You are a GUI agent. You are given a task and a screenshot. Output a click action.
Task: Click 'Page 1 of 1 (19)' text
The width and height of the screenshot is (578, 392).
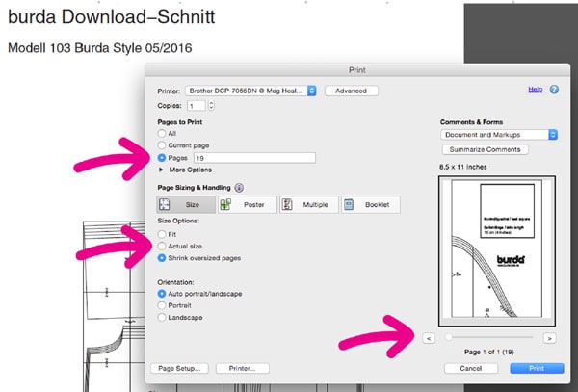[489, 353]
